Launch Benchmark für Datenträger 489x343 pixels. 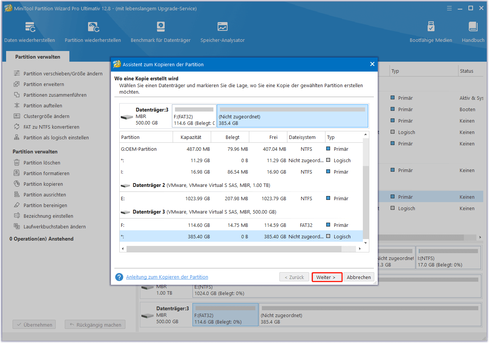click(160, 32)
